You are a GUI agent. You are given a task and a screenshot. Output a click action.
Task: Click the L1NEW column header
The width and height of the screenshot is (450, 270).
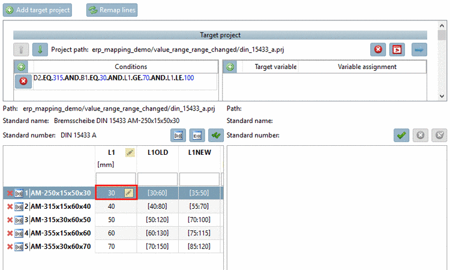199,152
